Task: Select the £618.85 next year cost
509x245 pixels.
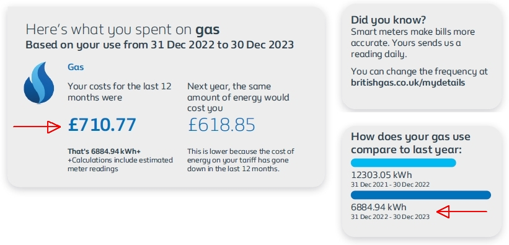Action: pos(222,125)
